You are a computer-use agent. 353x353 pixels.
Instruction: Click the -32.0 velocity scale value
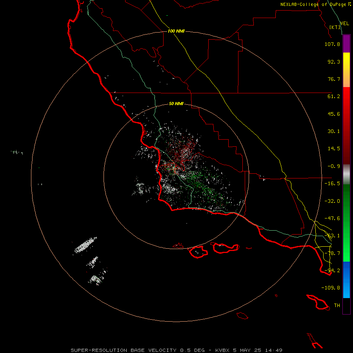[x=332, y=201]
